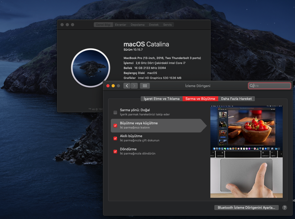Click the trackpad gesture preview video

(x=247, y=152)
